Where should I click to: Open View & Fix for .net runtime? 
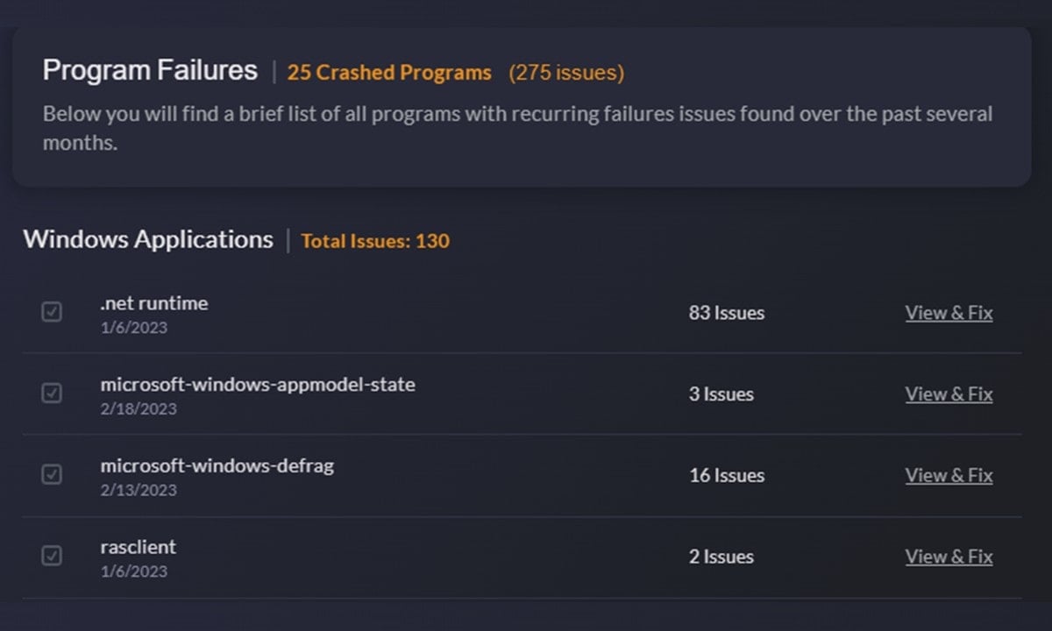[x=949, y=313]
